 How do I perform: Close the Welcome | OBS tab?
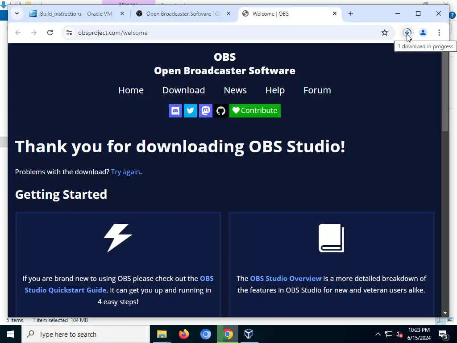[335, 14]
